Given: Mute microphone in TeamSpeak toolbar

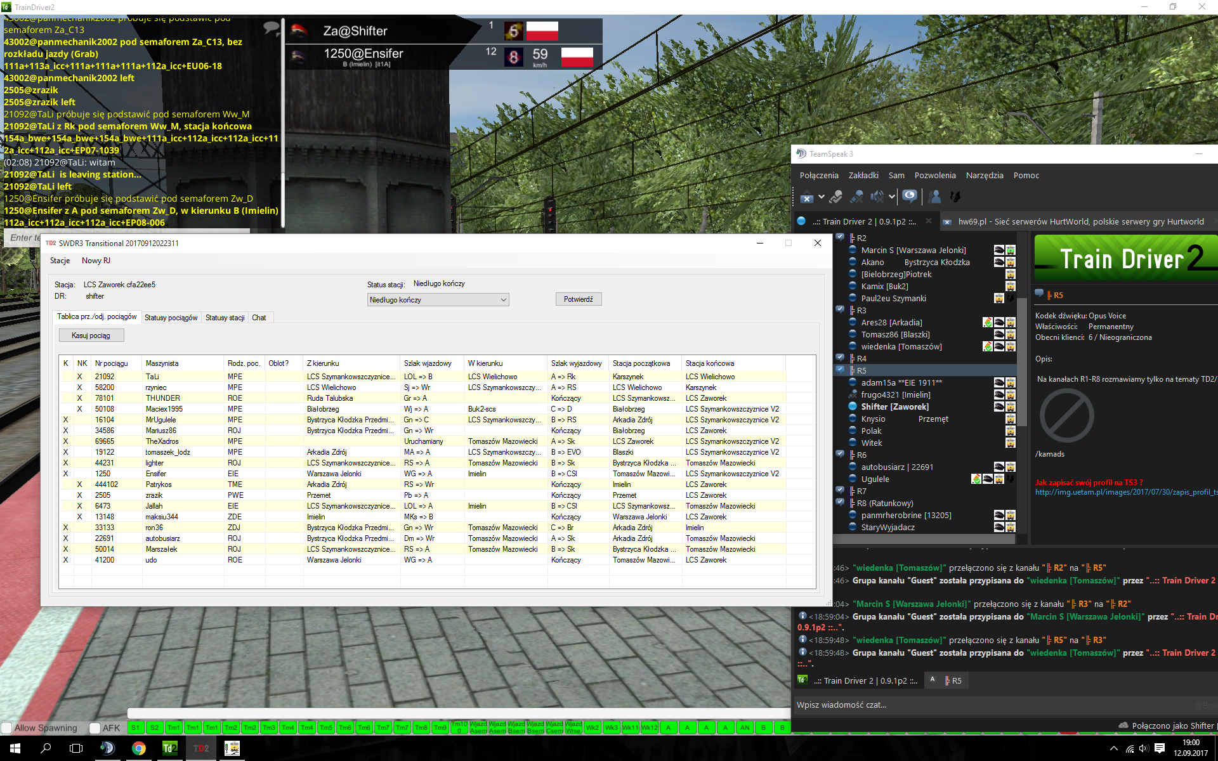Looking at the screenshot, I should [857, 197].
